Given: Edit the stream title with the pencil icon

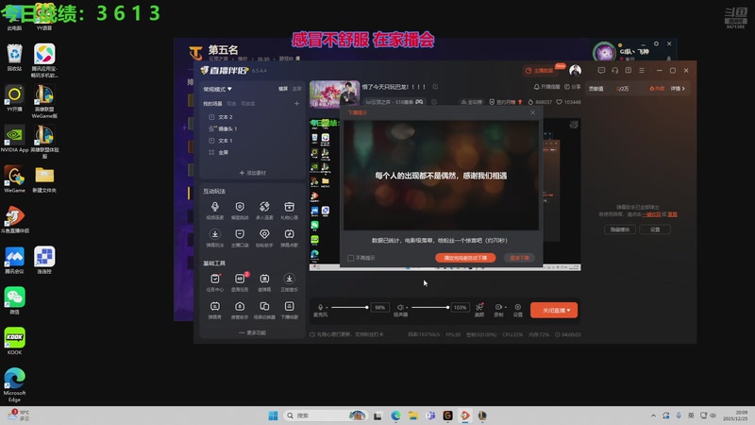Looking at the screenshot, I should point(435,87).
